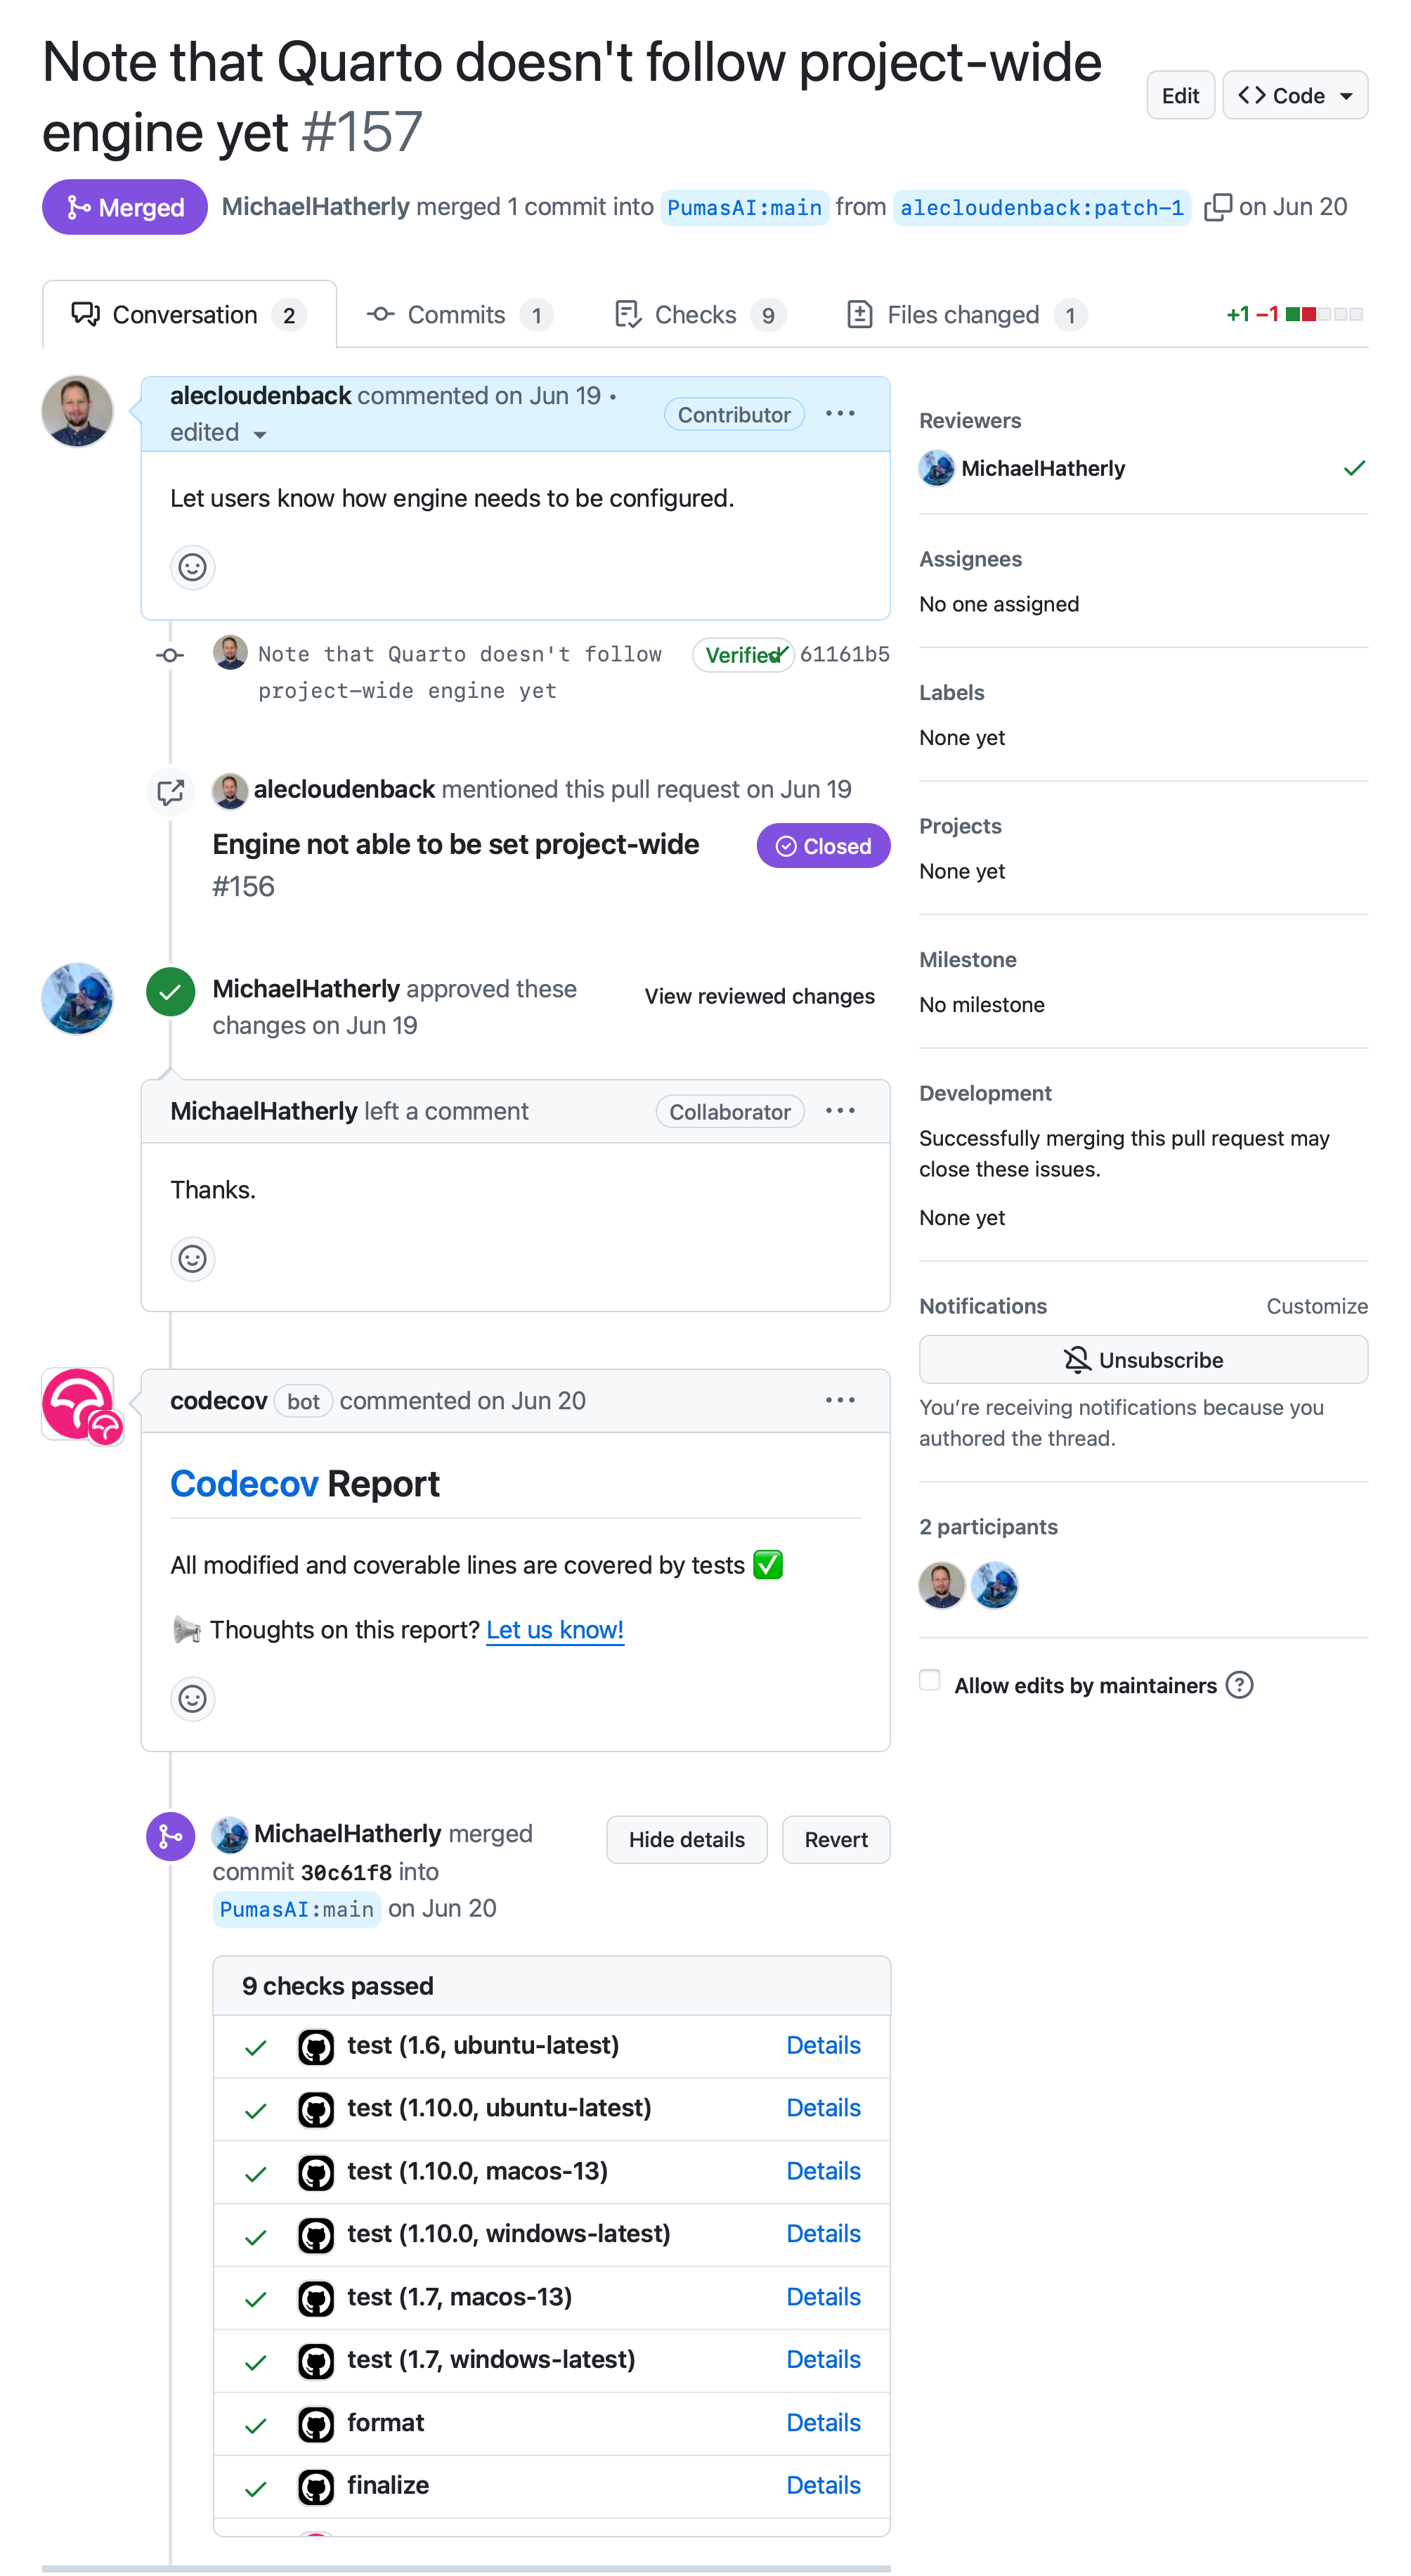
Task: Copy the head branch name icon
Action: [1217, 207]
